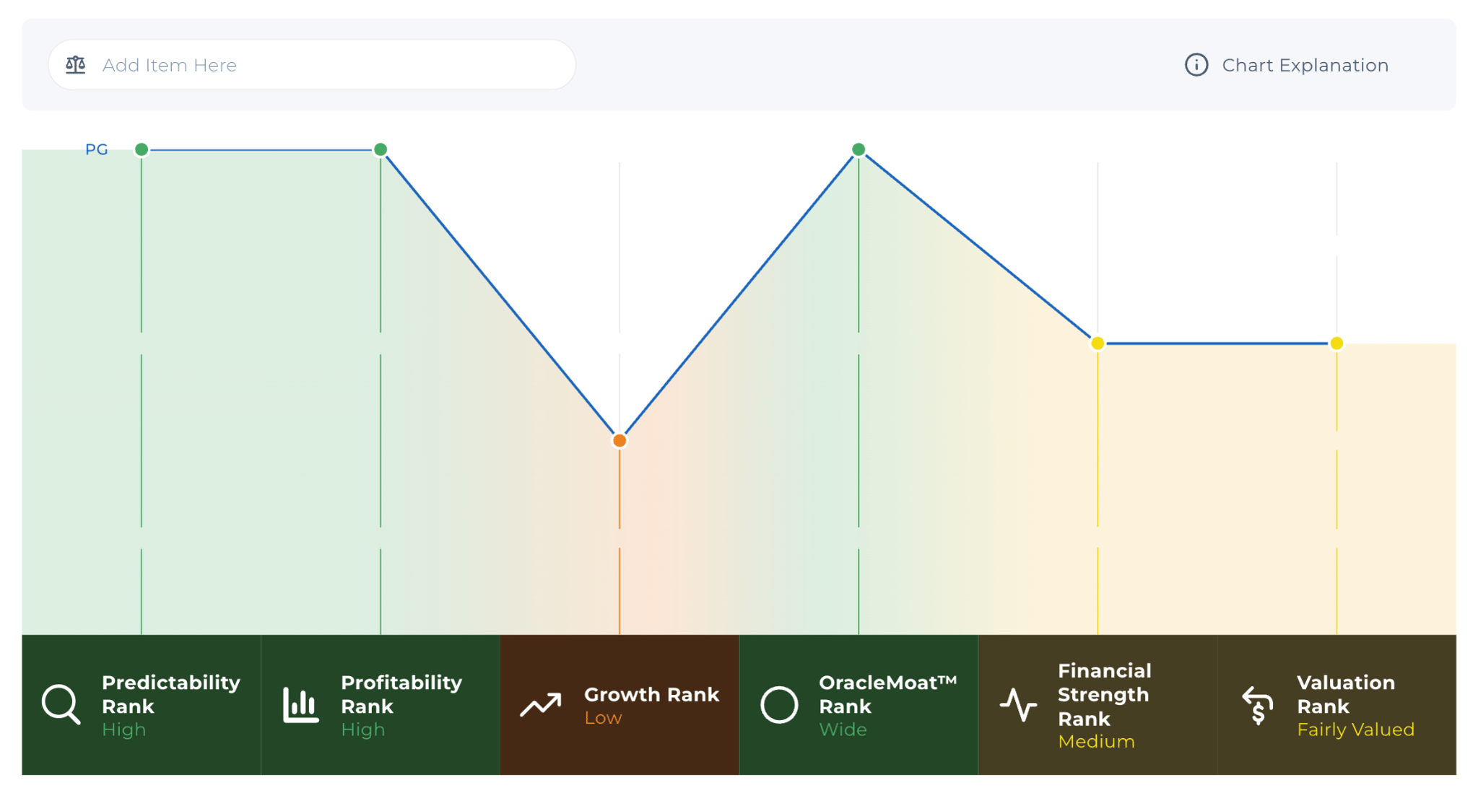The height and width of the screenshot is (793, 1478).
Task: Click the PG series label
Action: point(97,149)
